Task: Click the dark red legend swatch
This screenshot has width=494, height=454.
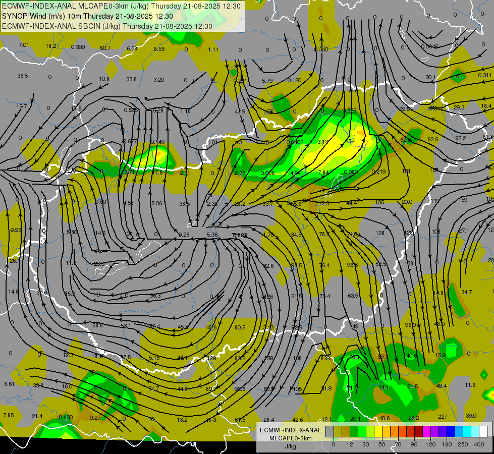Action: pyautogui.click(x=419, y=431)
